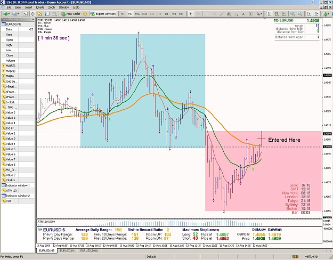
Task: Toggle the Navigator window icon
Action: (x=40, y=14)
